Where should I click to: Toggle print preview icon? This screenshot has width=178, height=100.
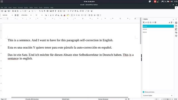point(18,11)
